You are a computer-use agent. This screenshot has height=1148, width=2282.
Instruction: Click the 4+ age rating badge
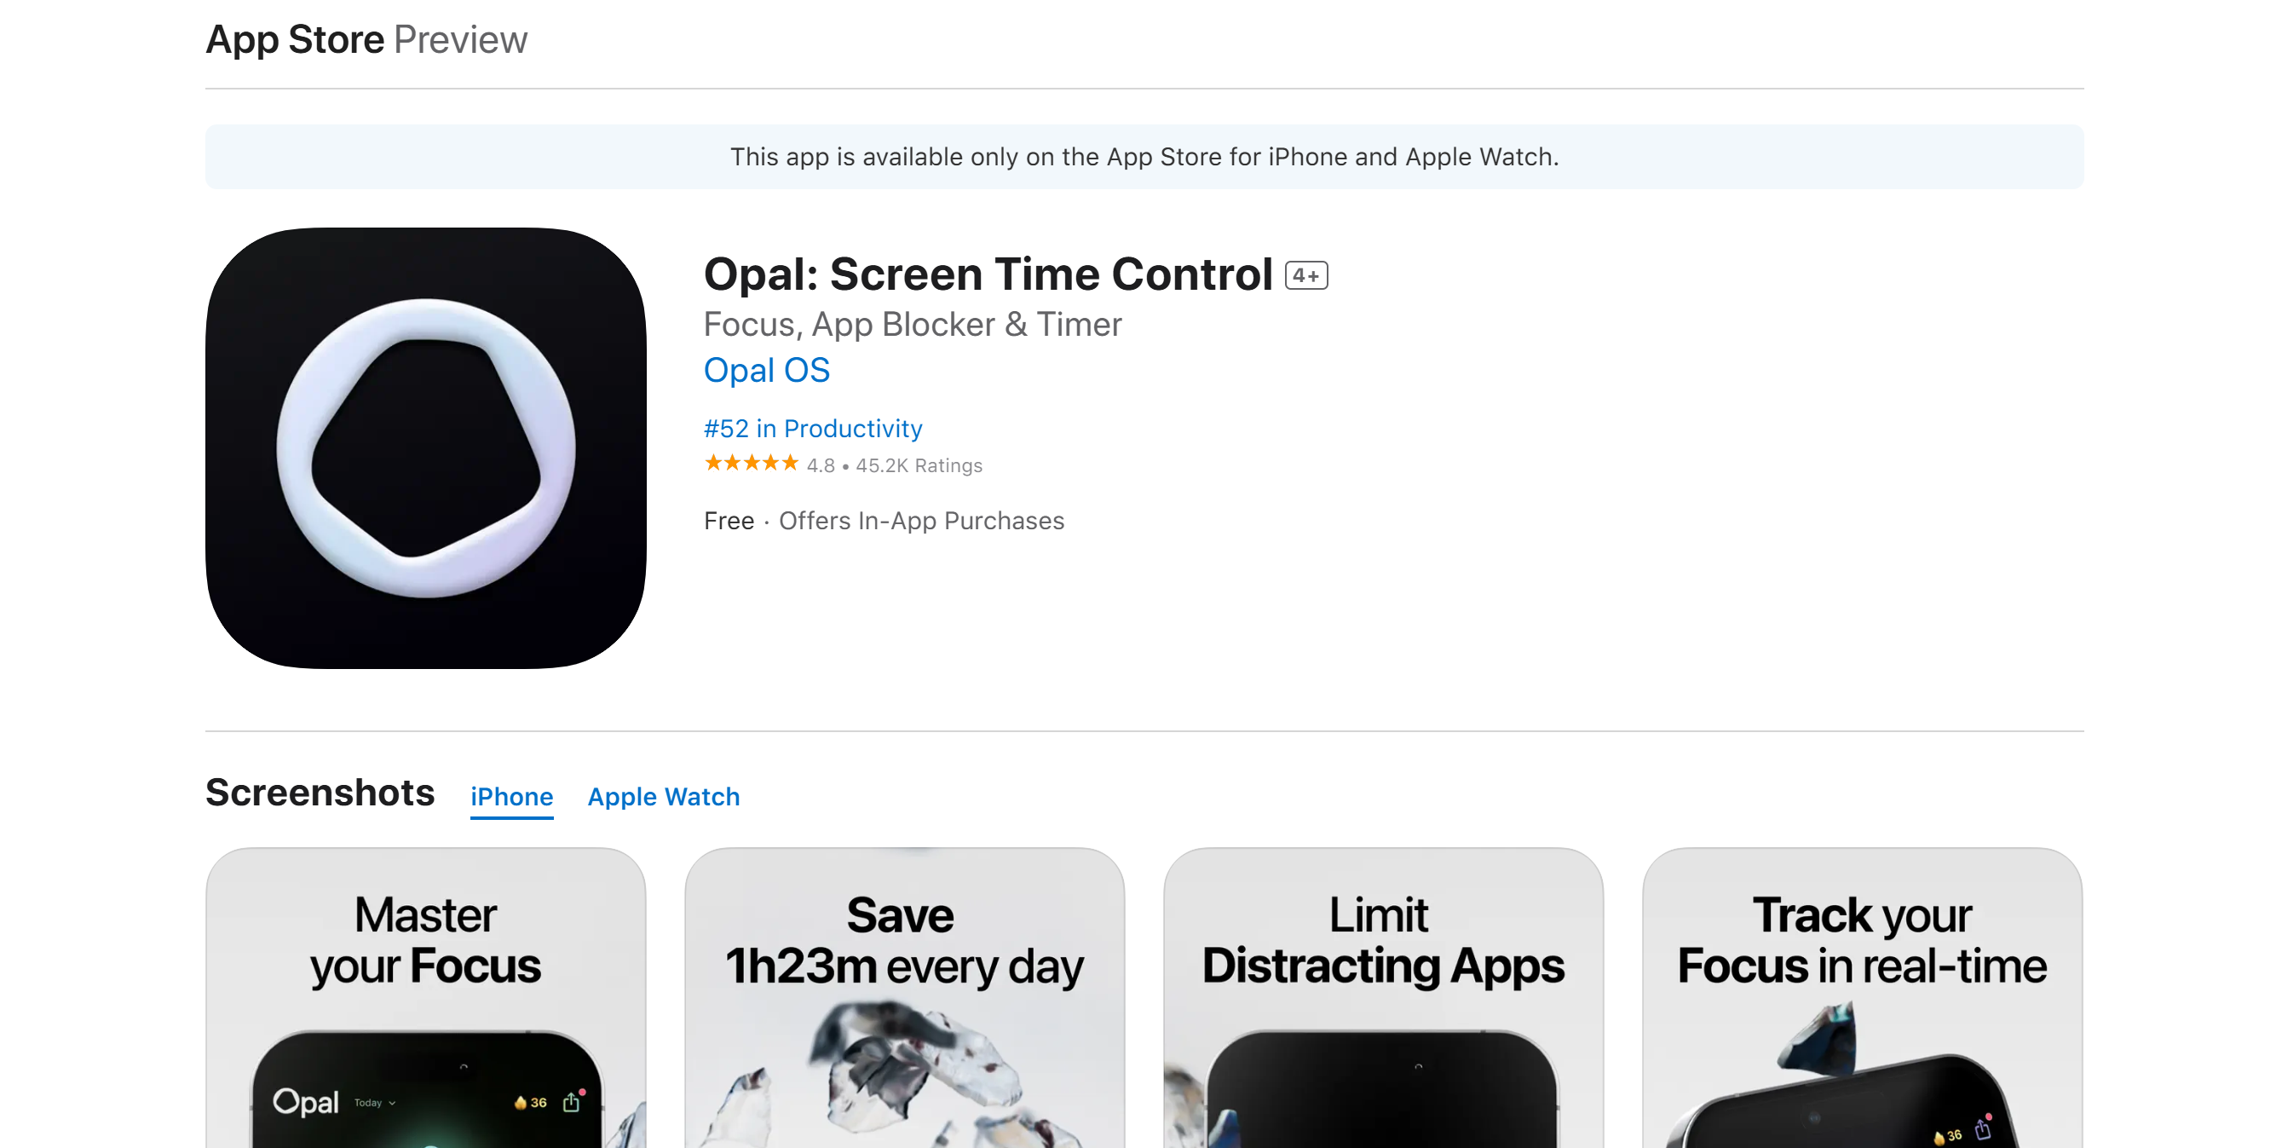click(1306, 275)
